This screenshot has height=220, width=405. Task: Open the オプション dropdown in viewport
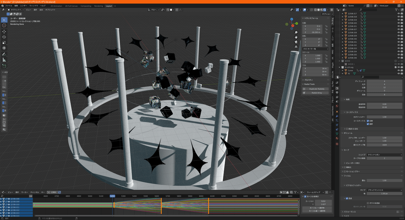tap(326, 14)
